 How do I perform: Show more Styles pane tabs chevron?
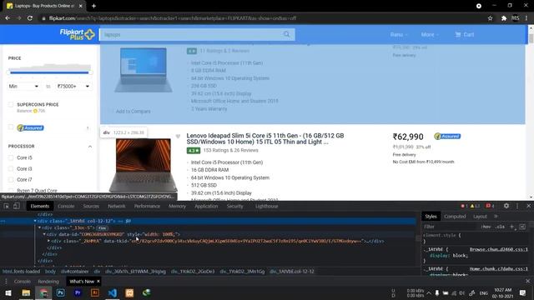click(x=496, y=217)
